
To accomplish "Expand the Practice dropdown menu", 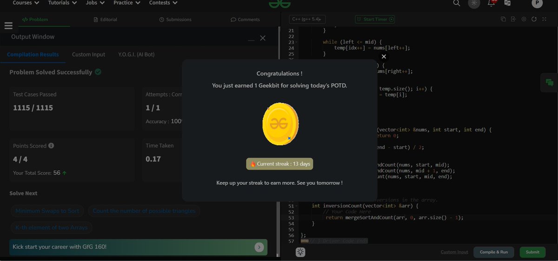I will click(126, 3).
